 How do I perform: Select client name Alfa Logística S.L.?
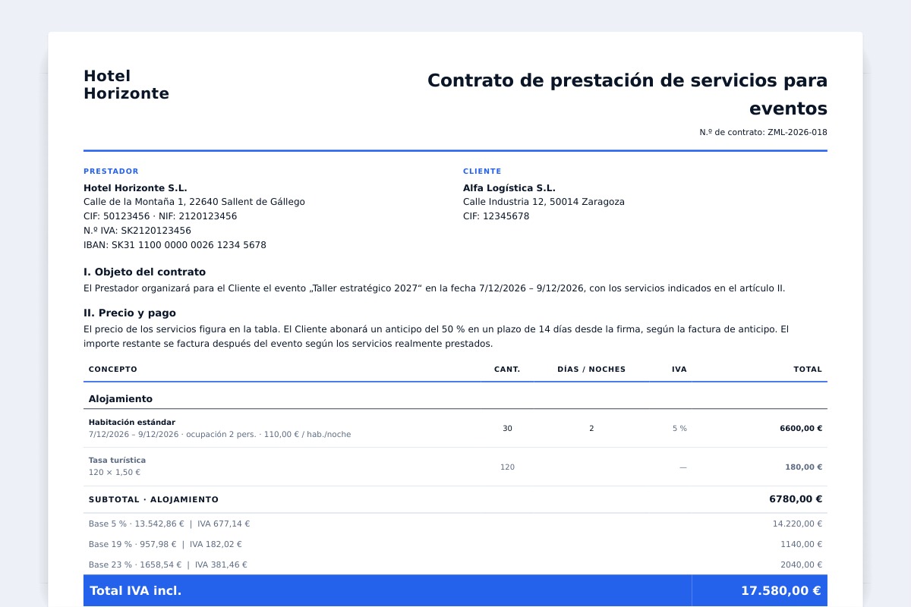pos(509,188)
